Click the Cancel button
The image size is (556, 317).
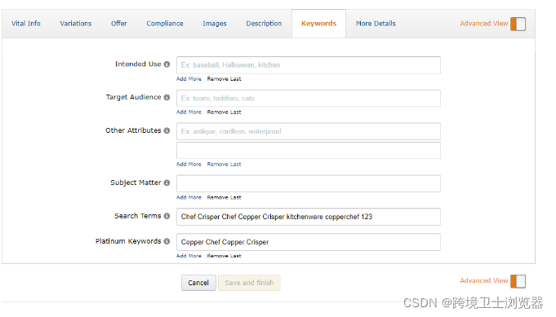[198, 283]
